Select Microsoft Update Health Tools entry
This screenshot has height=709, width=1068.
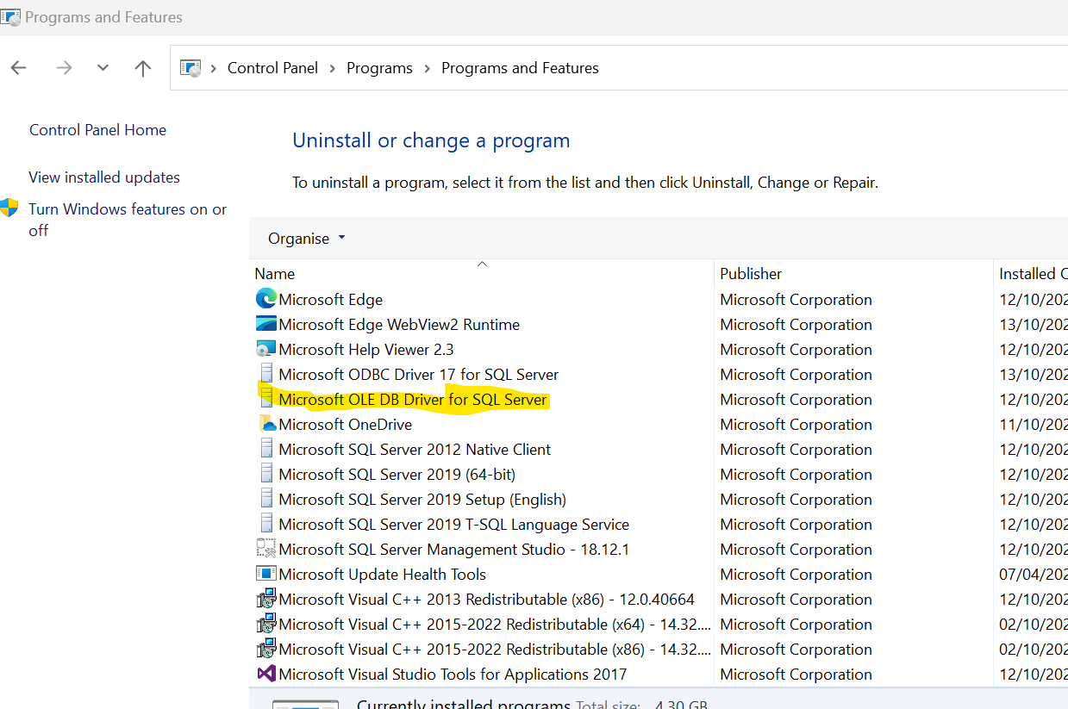[x=383, y=575]
